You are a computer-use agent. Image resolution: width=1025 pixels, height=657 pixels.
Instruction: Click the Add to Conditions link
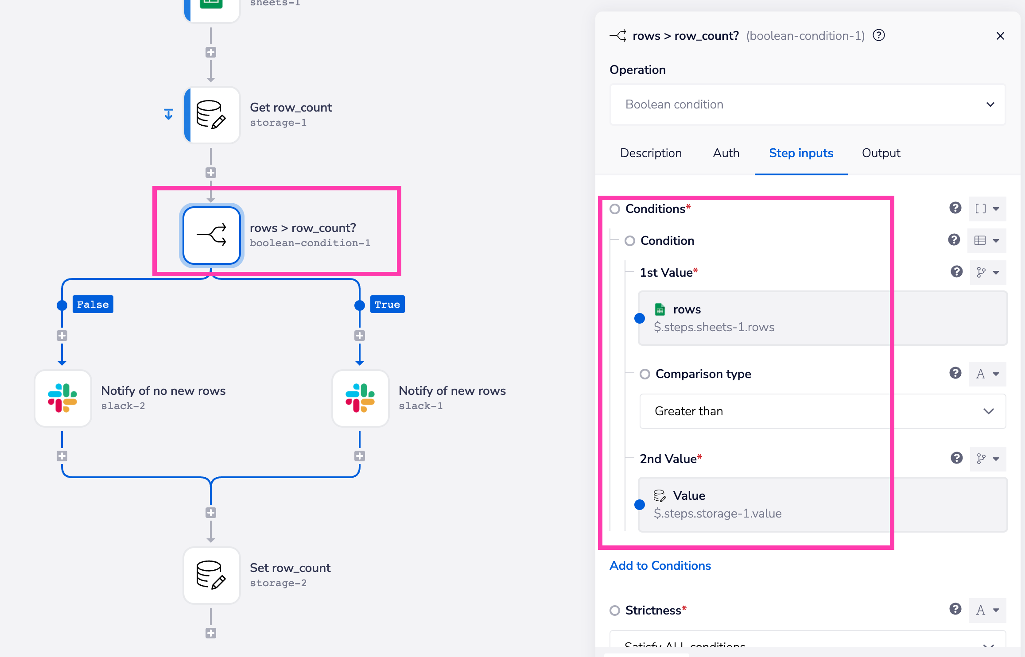(x=660, y=566)
